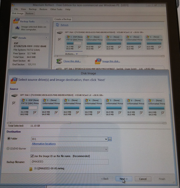Toggle the whole GPT Disk 1 checkbox in Source
180x188 pixels.
click(x=14, y=103)
